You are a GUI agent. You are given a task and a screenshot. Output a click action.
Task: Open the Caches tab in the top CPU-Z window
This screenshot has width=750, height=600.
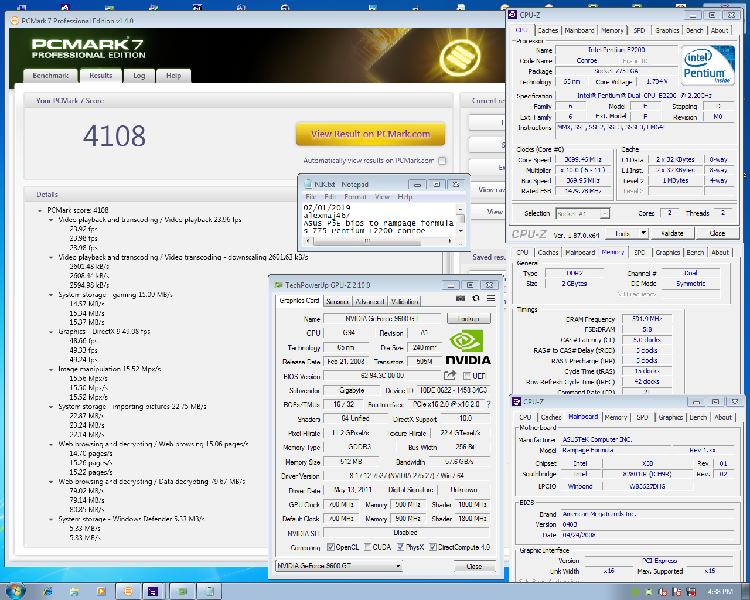(548, 30)
